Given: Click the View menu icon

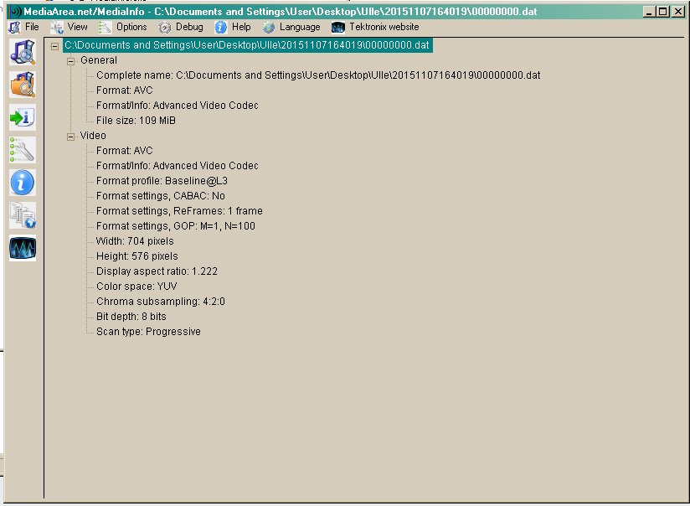Looking at the screenshot, I should tap(57, 28).
